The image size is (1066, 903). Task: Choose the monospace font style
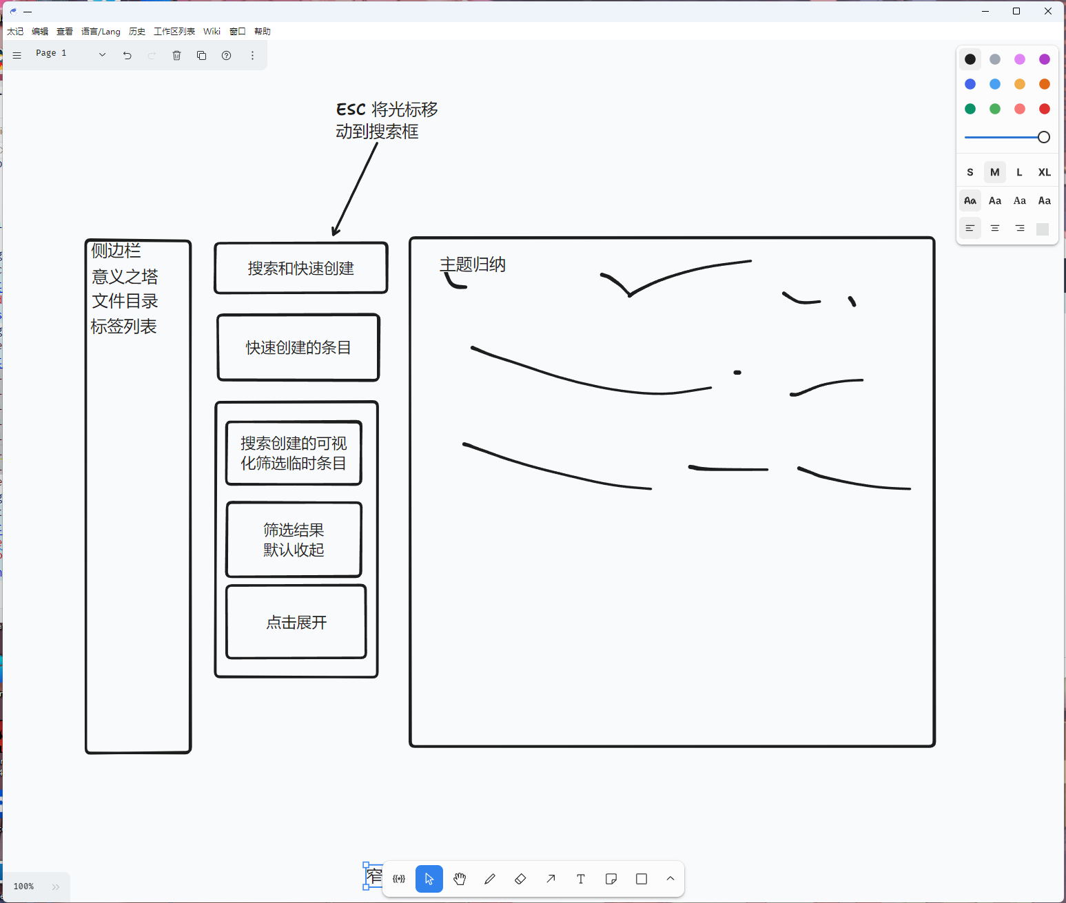coord(1045,200)
